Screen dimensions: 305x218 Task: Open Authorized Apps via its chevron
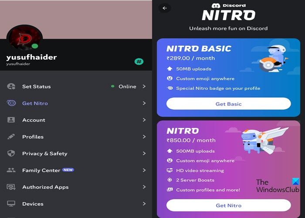[x=144, y=187]
